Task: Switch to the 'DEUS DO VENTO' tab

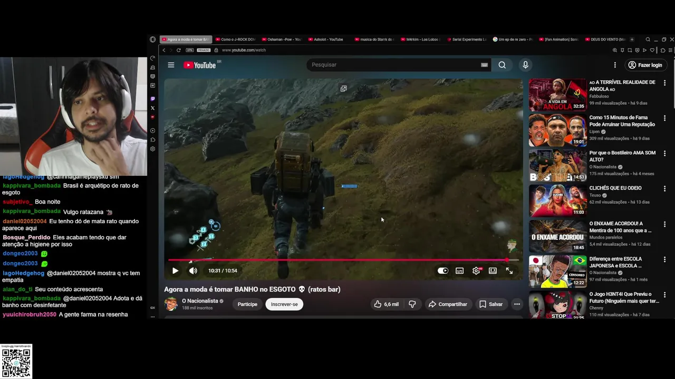Action: tap(606, 39)
